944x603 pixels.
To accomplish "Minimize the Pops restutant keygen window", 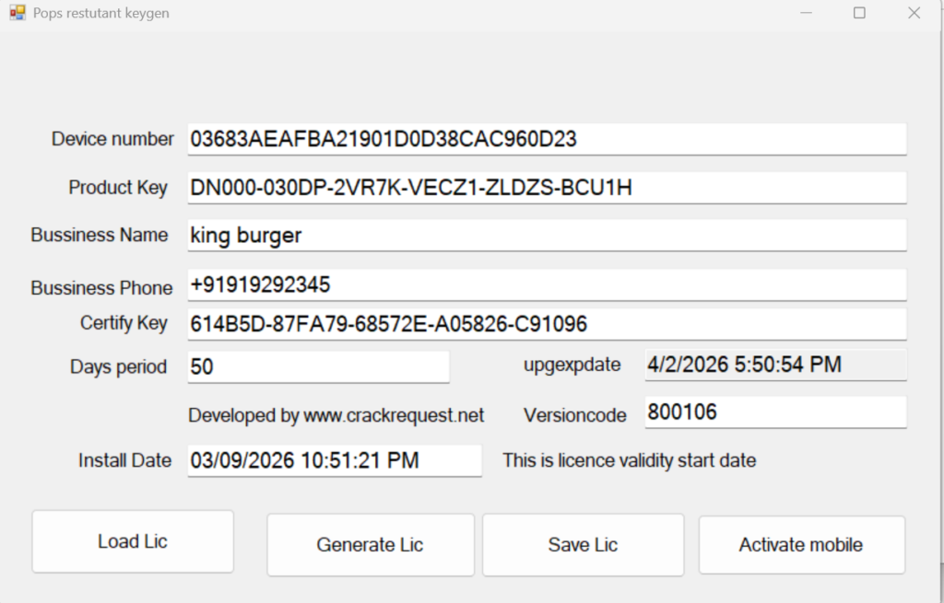I will point(806,13).
